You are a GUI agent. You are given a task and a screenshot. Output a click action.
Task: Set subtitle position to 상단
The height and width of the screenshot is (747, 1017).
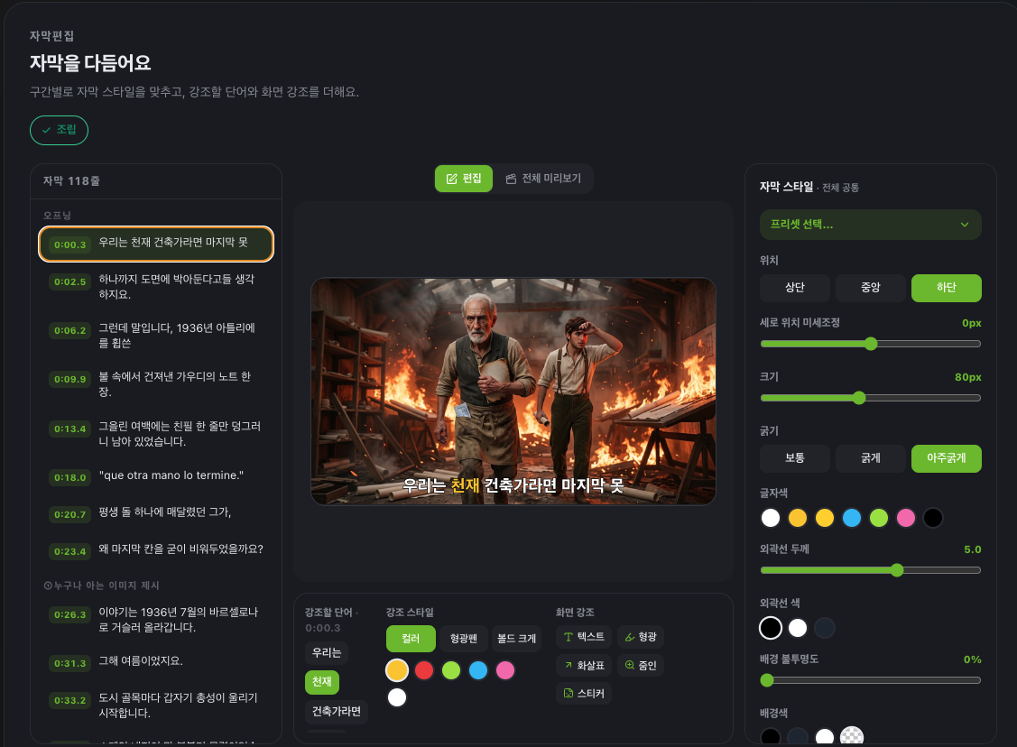pos(794,287)
